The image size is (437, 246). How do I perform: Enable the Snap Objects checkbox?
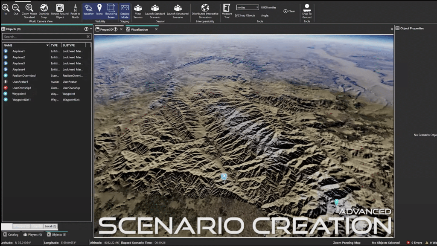pyautogui.click(x=236, y=15)
